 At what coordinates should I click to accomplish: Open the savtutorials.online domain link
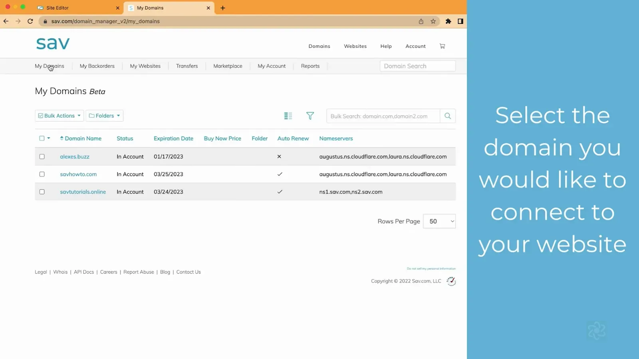click(x=83, y=192)
